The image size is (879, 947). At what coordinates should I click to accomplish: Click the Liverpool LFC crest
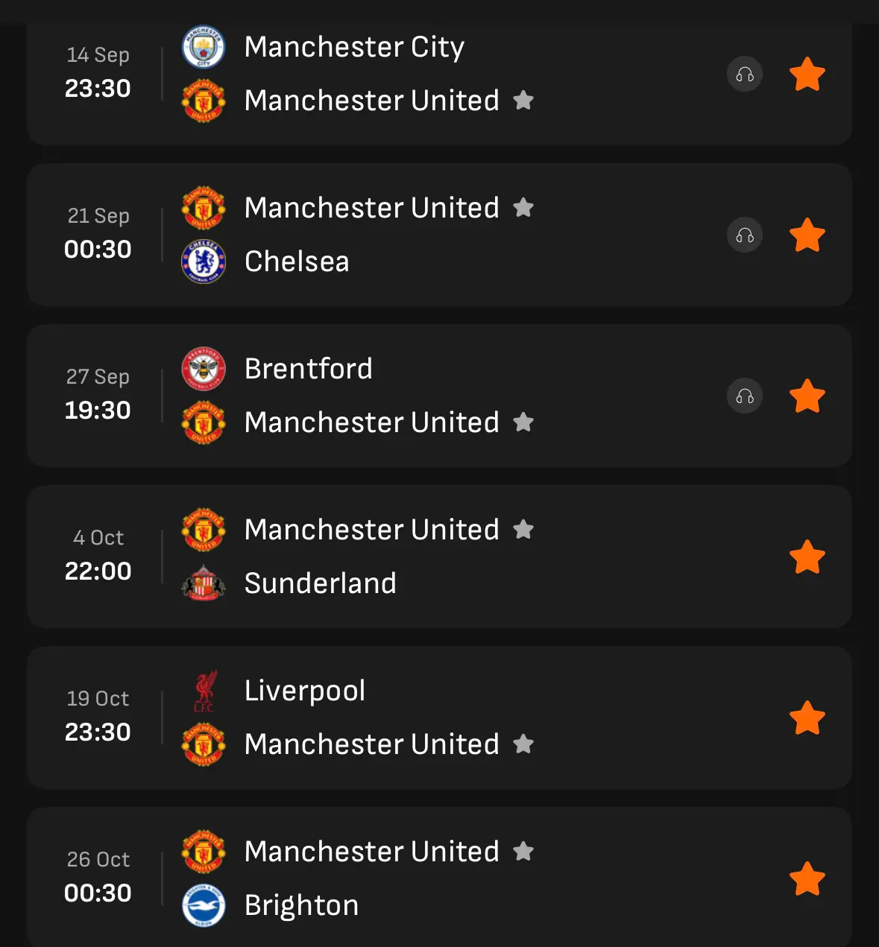point(204,691)
